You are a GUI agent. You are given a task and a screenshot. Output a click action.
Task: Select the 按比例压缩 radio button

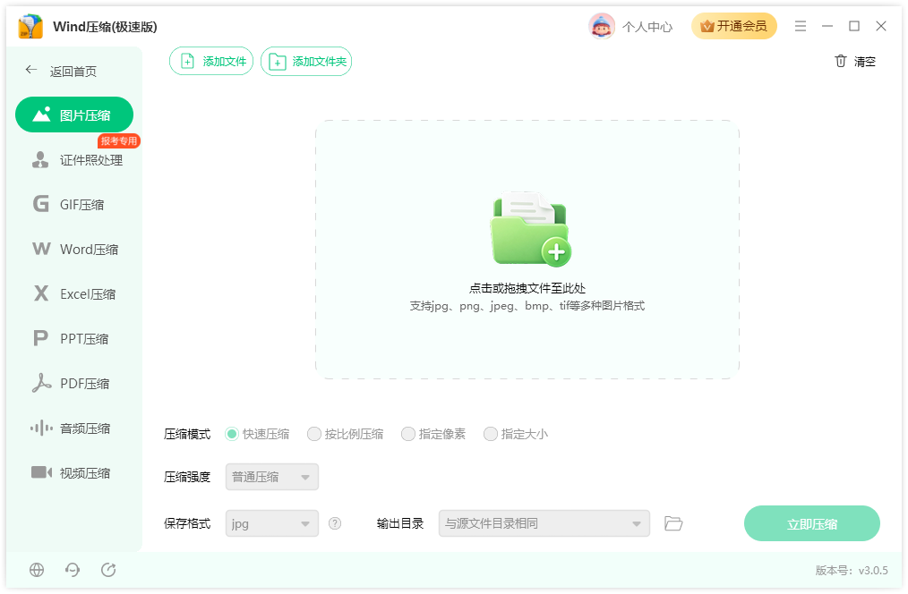pyautogui.click(x=314, y=434)
